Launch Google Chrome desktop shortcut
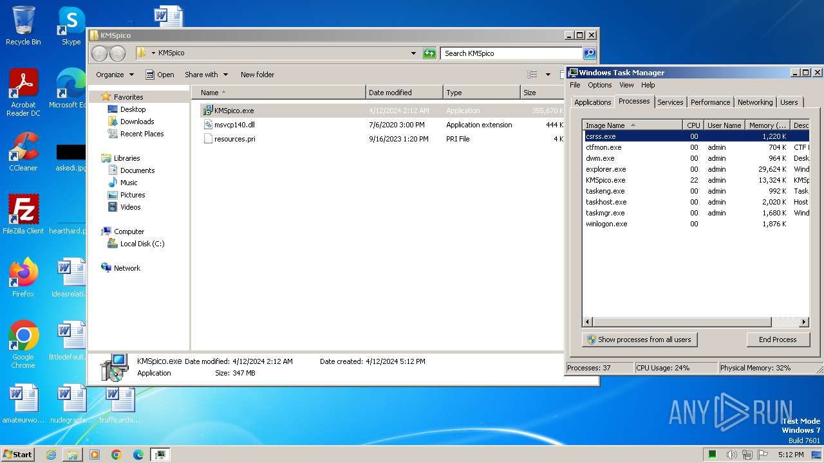This screenshot has width=824, height=463. tap(23, 345)
